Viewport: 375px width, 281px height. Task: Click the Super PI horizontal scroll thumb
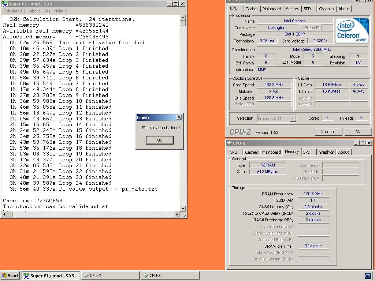tap(10, 214)
